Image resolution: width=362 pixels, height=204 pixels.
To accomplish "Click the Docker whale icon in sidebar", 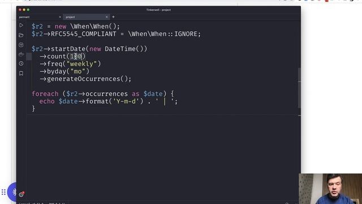I will 21,54.
